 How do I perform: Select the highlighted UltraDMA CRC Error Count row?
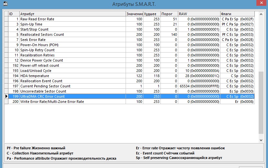[129, 96]
